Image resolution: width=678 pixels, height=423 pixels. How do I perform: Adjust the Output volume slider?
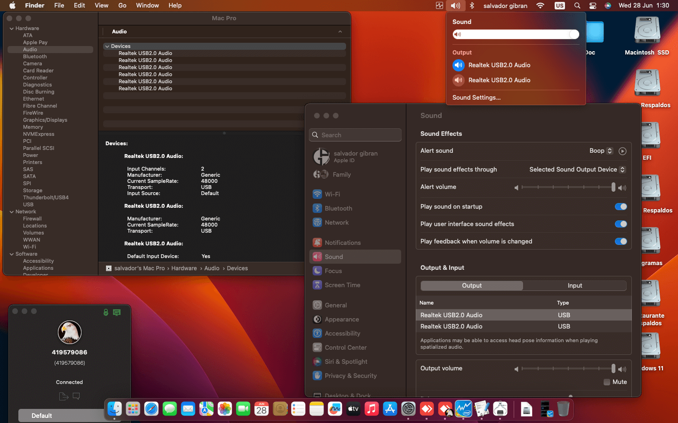[x=567, y=369]
